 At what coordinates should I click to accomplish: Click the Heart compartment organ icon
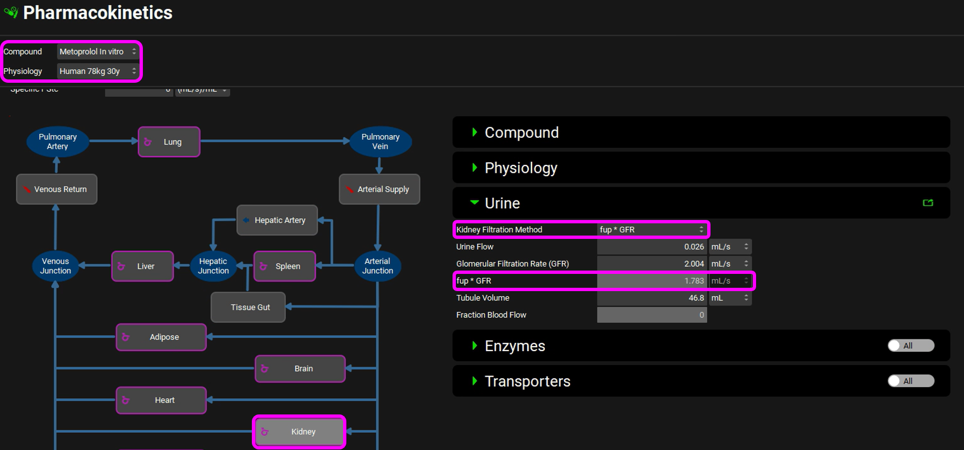tap(126, 401)
